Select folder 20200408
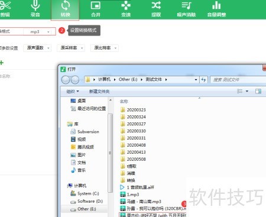The width and height of the screenshot is (266, 217). 134,145
